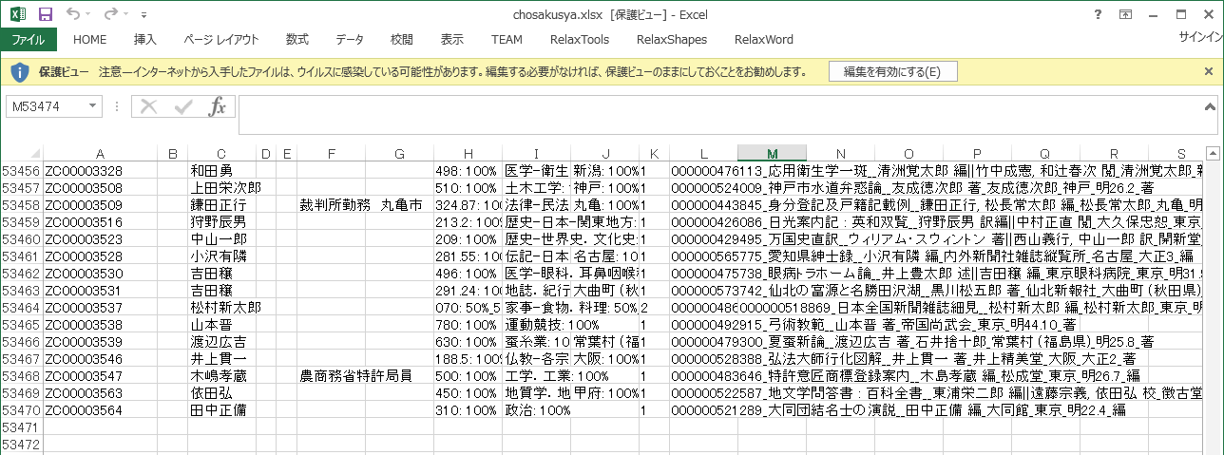Select row header 53463

pyautogui.click(x=21, y=290)
